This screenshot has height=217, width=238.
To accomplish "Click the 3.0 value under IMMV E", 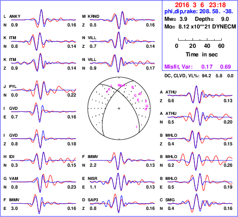I will pyautogui.click(x=14, y=208).
